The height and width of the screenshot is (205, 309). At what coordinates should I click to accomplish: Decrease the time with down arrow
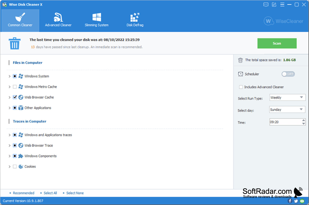[303, 124]
